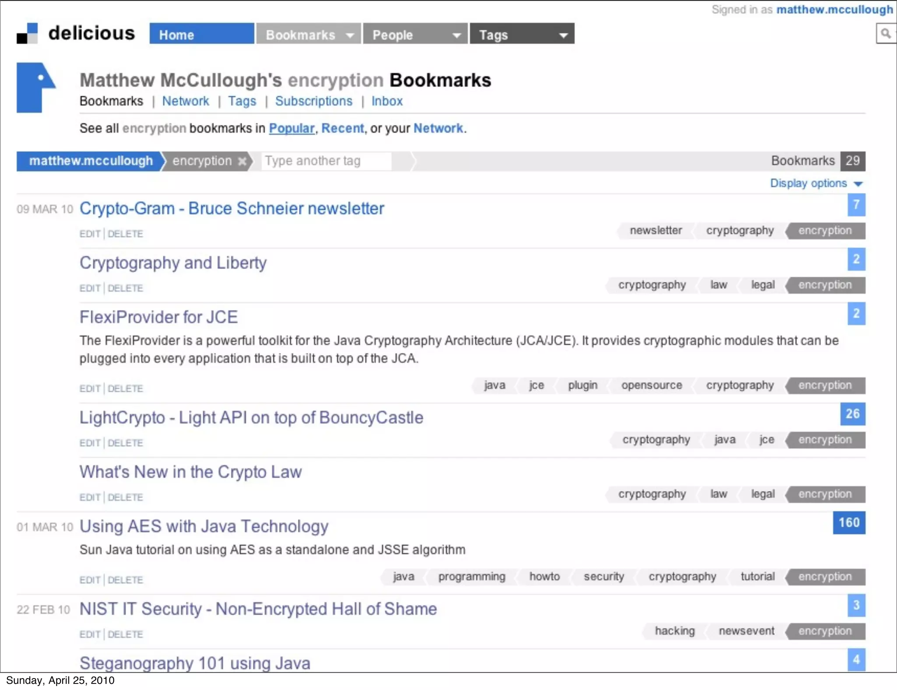
Task: Select the opensource tag on FlexiProvider
Action: coord(651,386)
